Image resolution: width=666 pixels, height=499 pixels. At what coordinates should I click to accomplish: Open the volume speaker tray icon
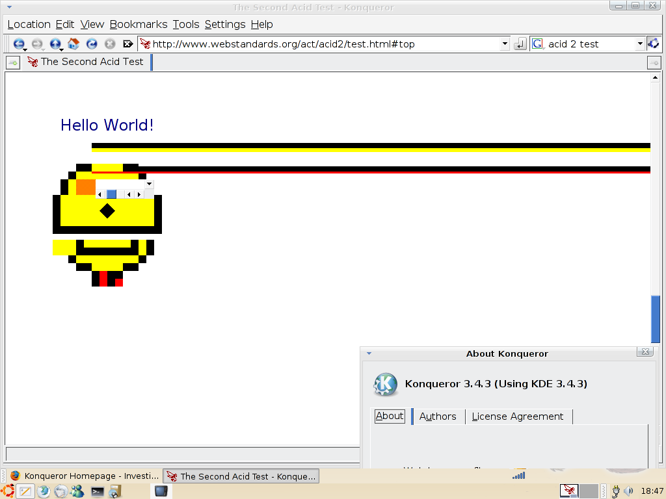click(629, 491)
